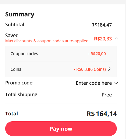The image size is (126, 139).
Task: Select the coupon discount amount -R$20,00
Action: click(x=97, y=54)
